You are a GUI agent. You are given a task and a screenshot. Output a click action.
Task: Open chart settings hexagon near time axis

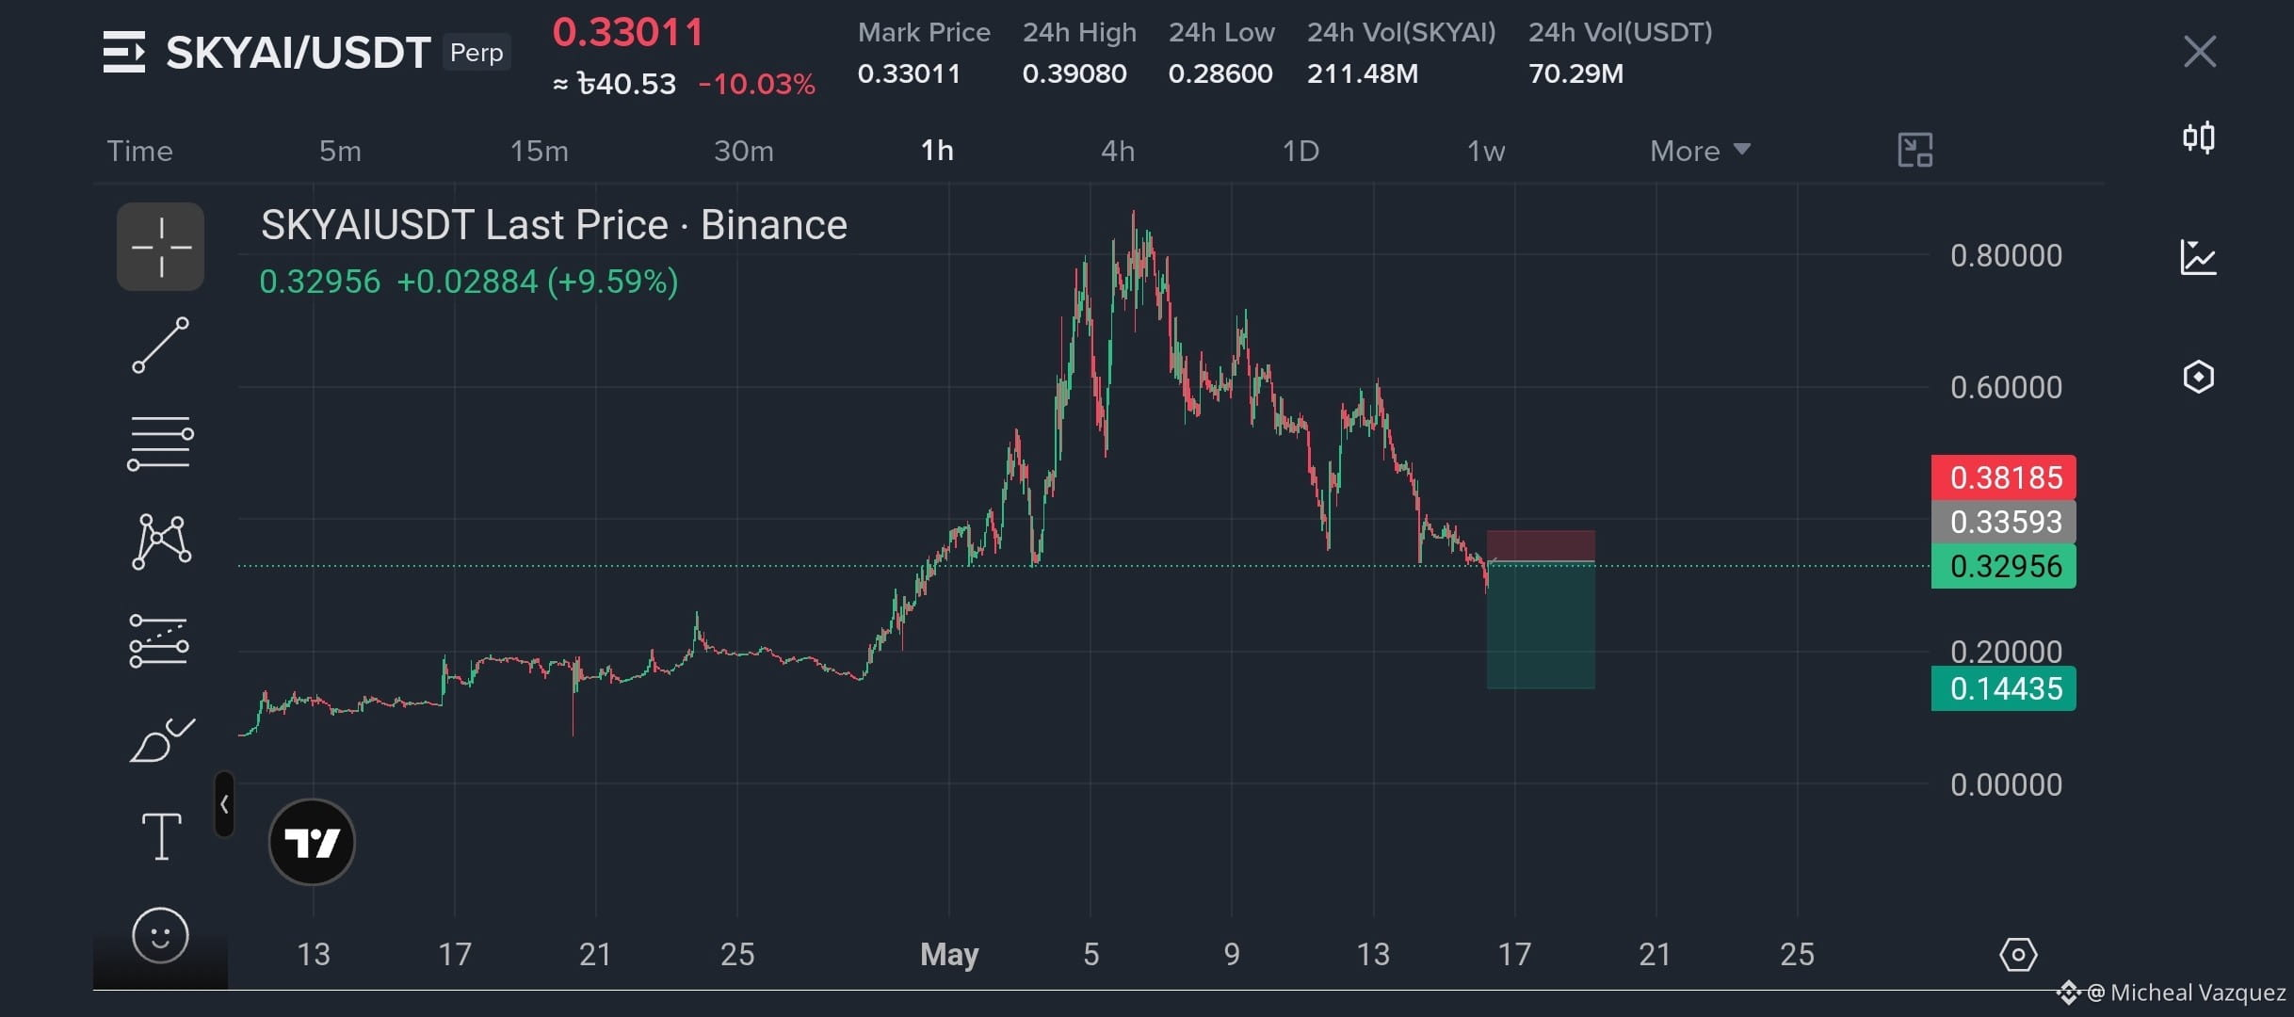2018,955
